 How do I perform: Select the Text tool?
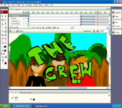(6, 24)
